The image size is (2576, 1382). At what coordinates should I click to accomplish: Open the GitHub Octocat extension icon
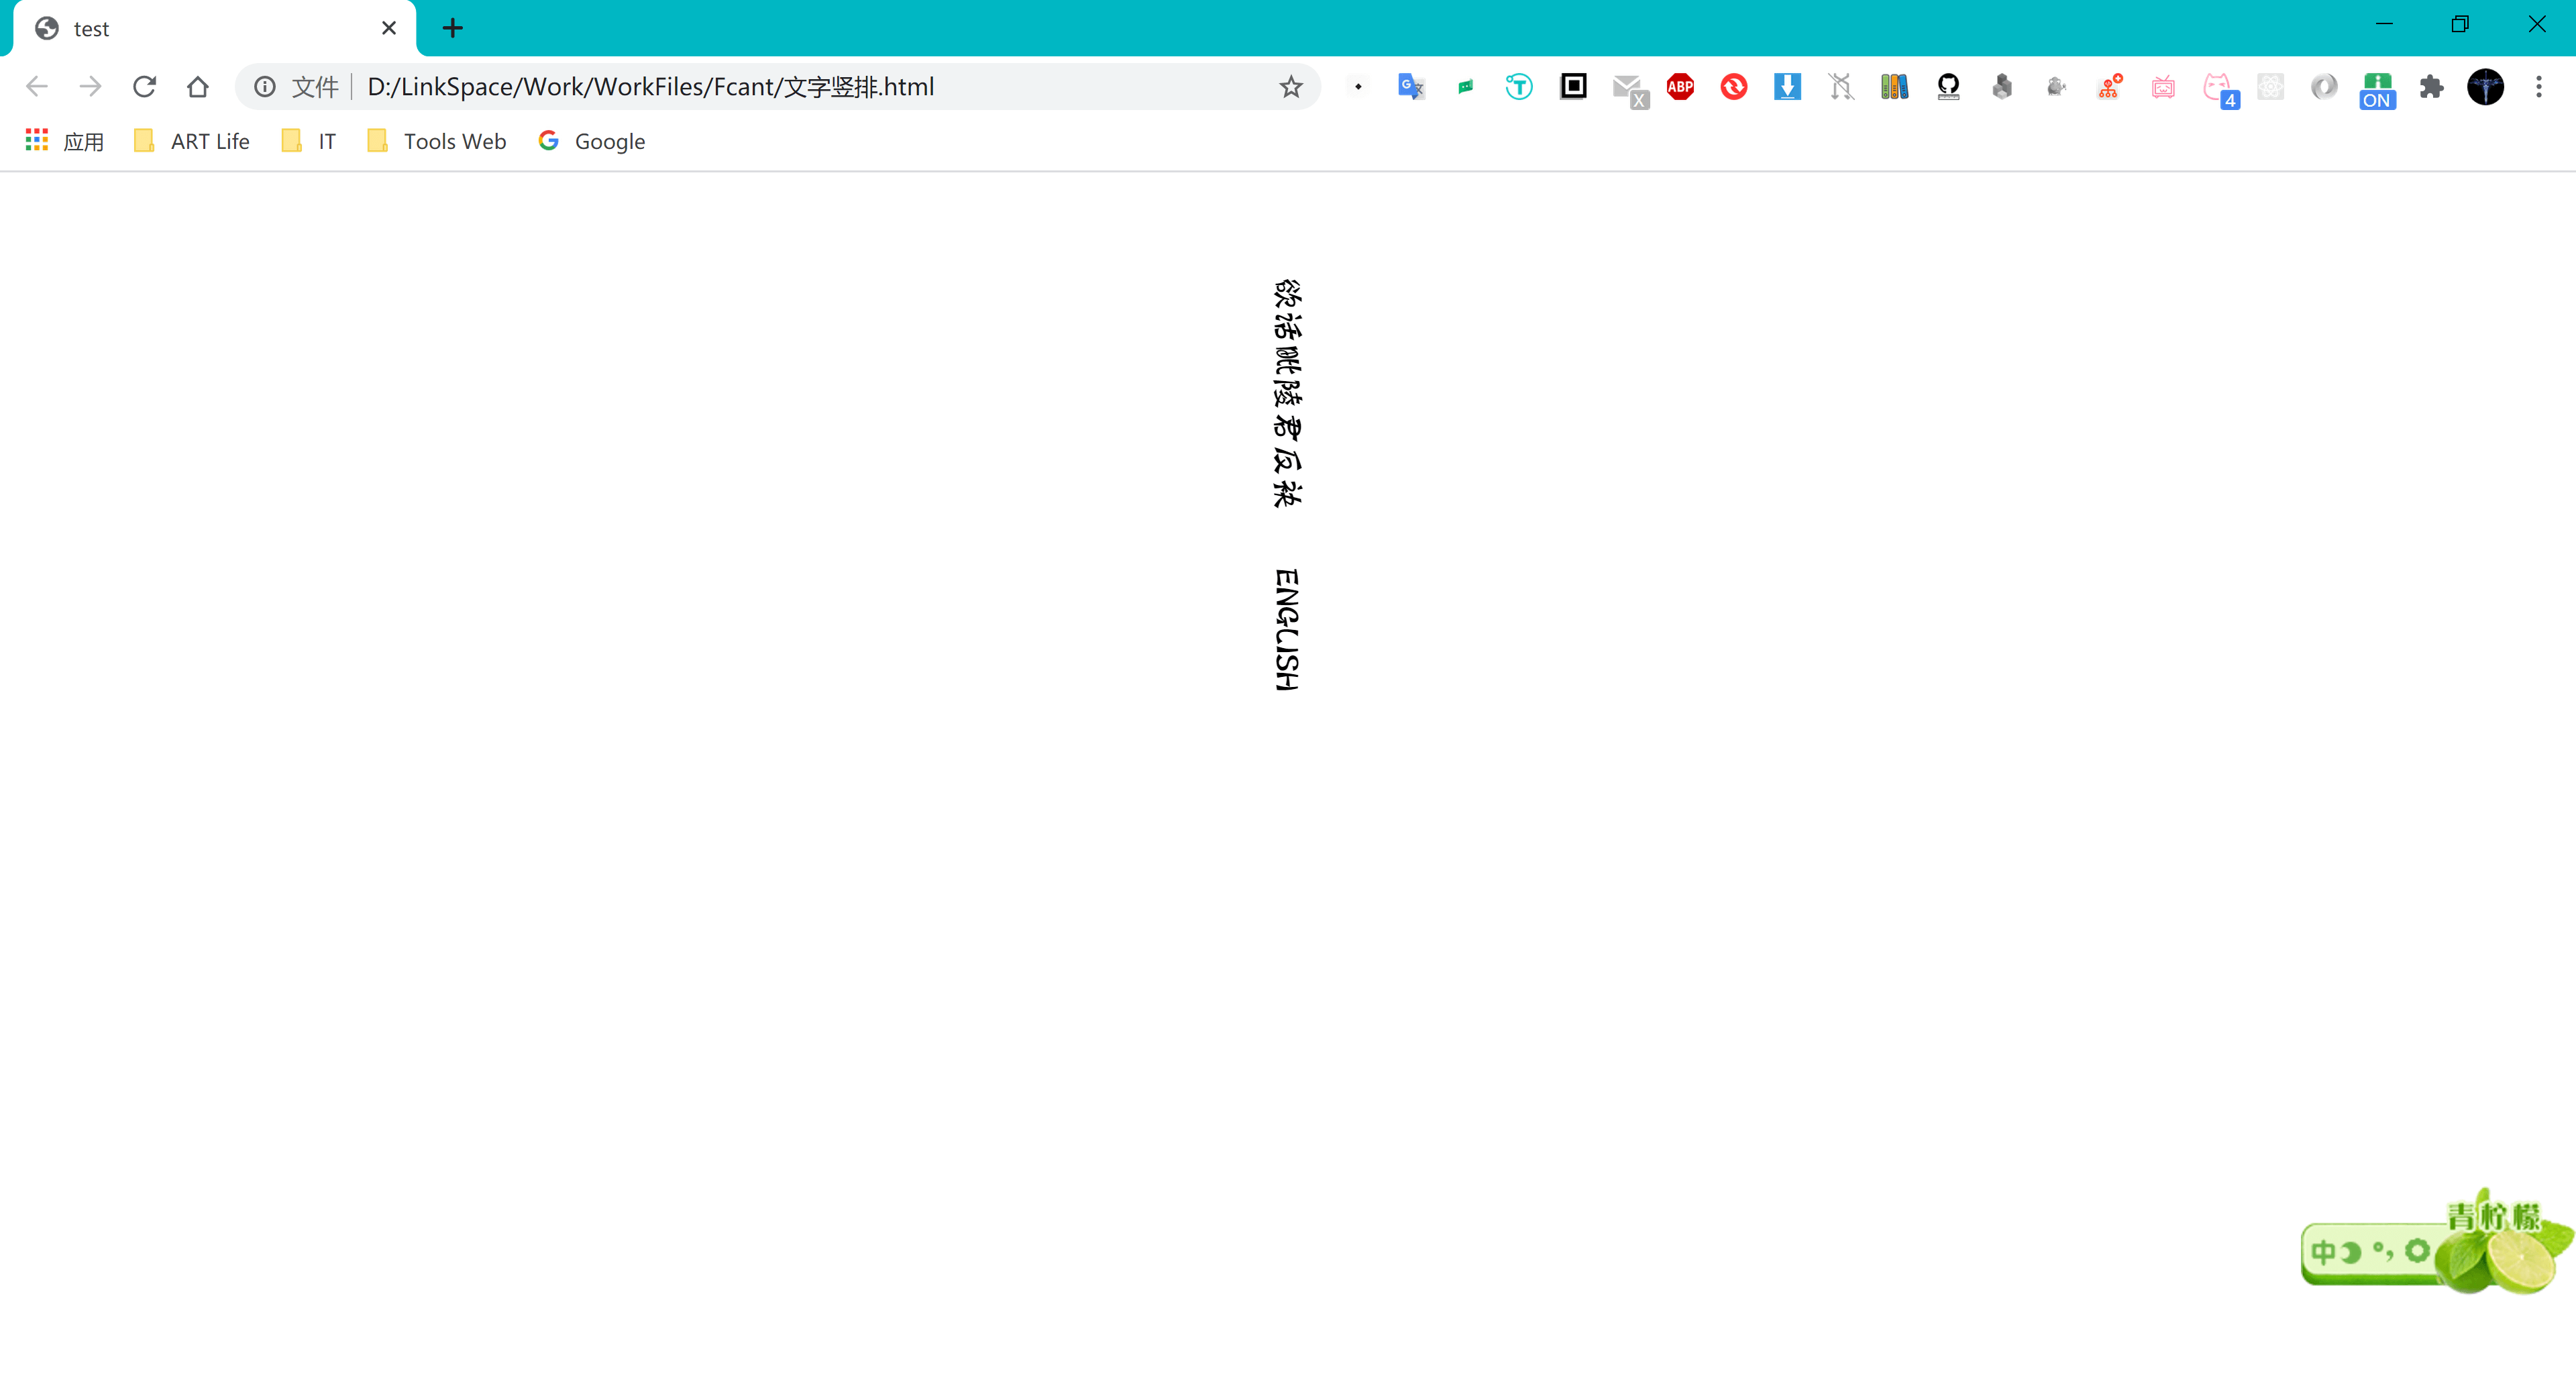point(1947,87)
